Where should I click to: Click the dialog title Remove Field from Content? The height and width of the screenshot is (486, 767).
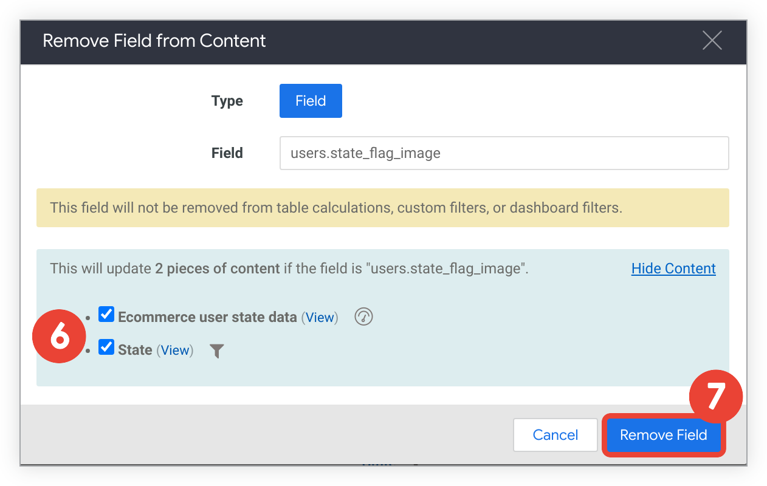[x=154, y=41]
